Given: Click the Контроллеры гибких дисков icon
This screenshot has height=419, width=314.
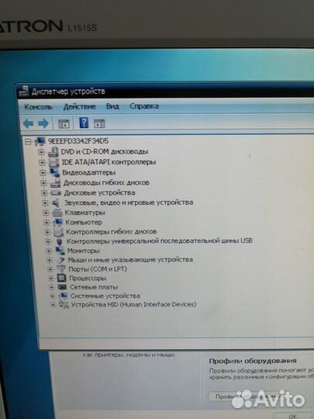Looking at the screenshot, I should 59,232.
